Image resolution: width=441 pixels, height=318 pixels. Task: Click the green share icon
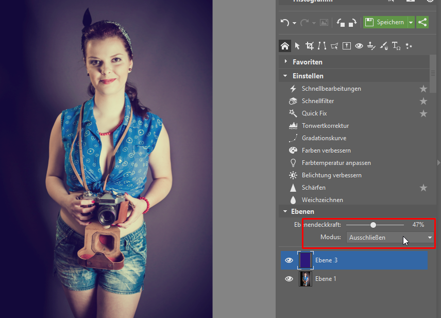pyautogui.click(x=422, y=22)
